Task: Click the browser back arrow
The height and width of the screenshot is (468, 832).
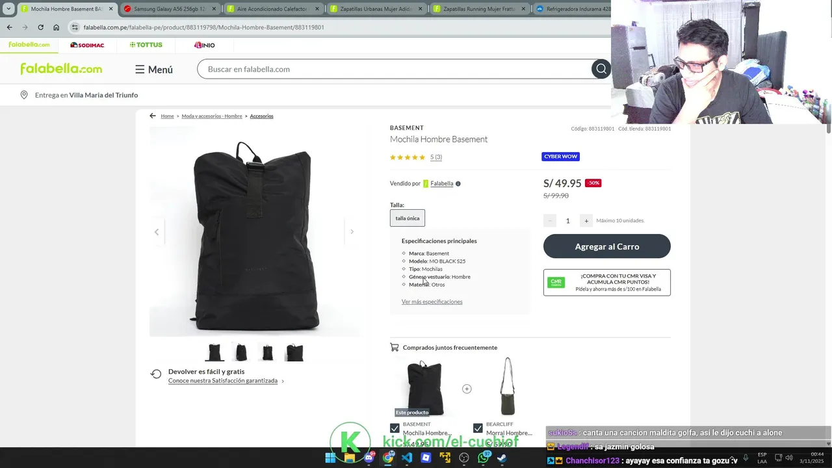Action: [x=9, y=27]
